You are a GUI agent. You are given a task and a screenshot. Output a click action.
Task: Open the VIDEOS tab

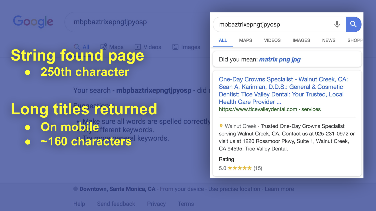[x=272, y=40]
